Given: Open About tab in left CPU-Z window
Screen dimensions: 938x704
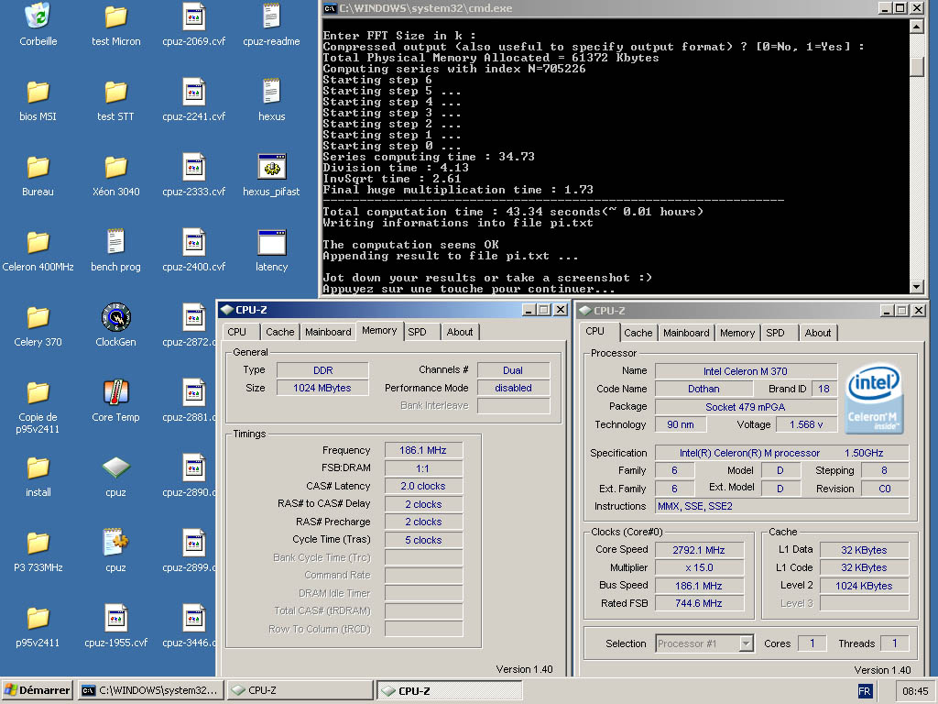Looking at the screenshot, I should click(460, 332).
